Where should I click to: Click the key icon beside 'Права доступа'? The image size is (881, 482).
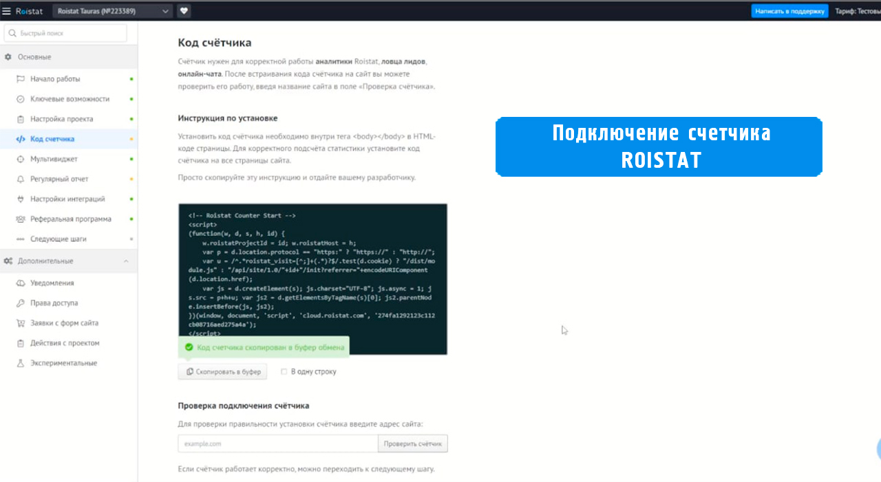coord(21,303)
